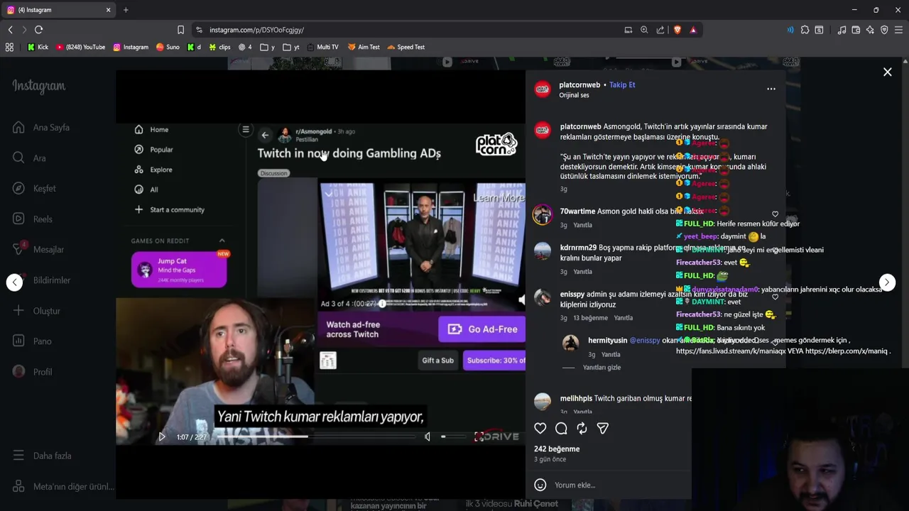
Task: Open a new browser tab
Action: pos(126,10)
